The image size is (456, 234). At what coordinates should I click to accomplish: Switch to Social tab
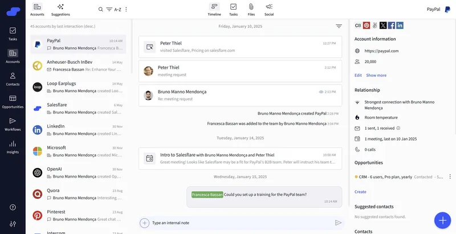(x=269, y=10)
